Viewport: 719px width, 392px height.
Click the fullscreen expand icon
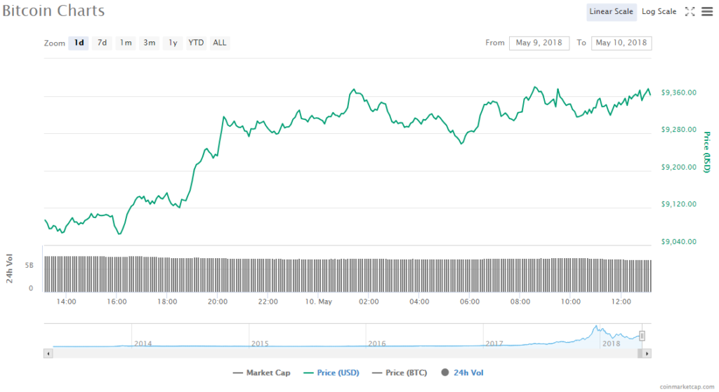pyautogui.click(x=690, y=11)
